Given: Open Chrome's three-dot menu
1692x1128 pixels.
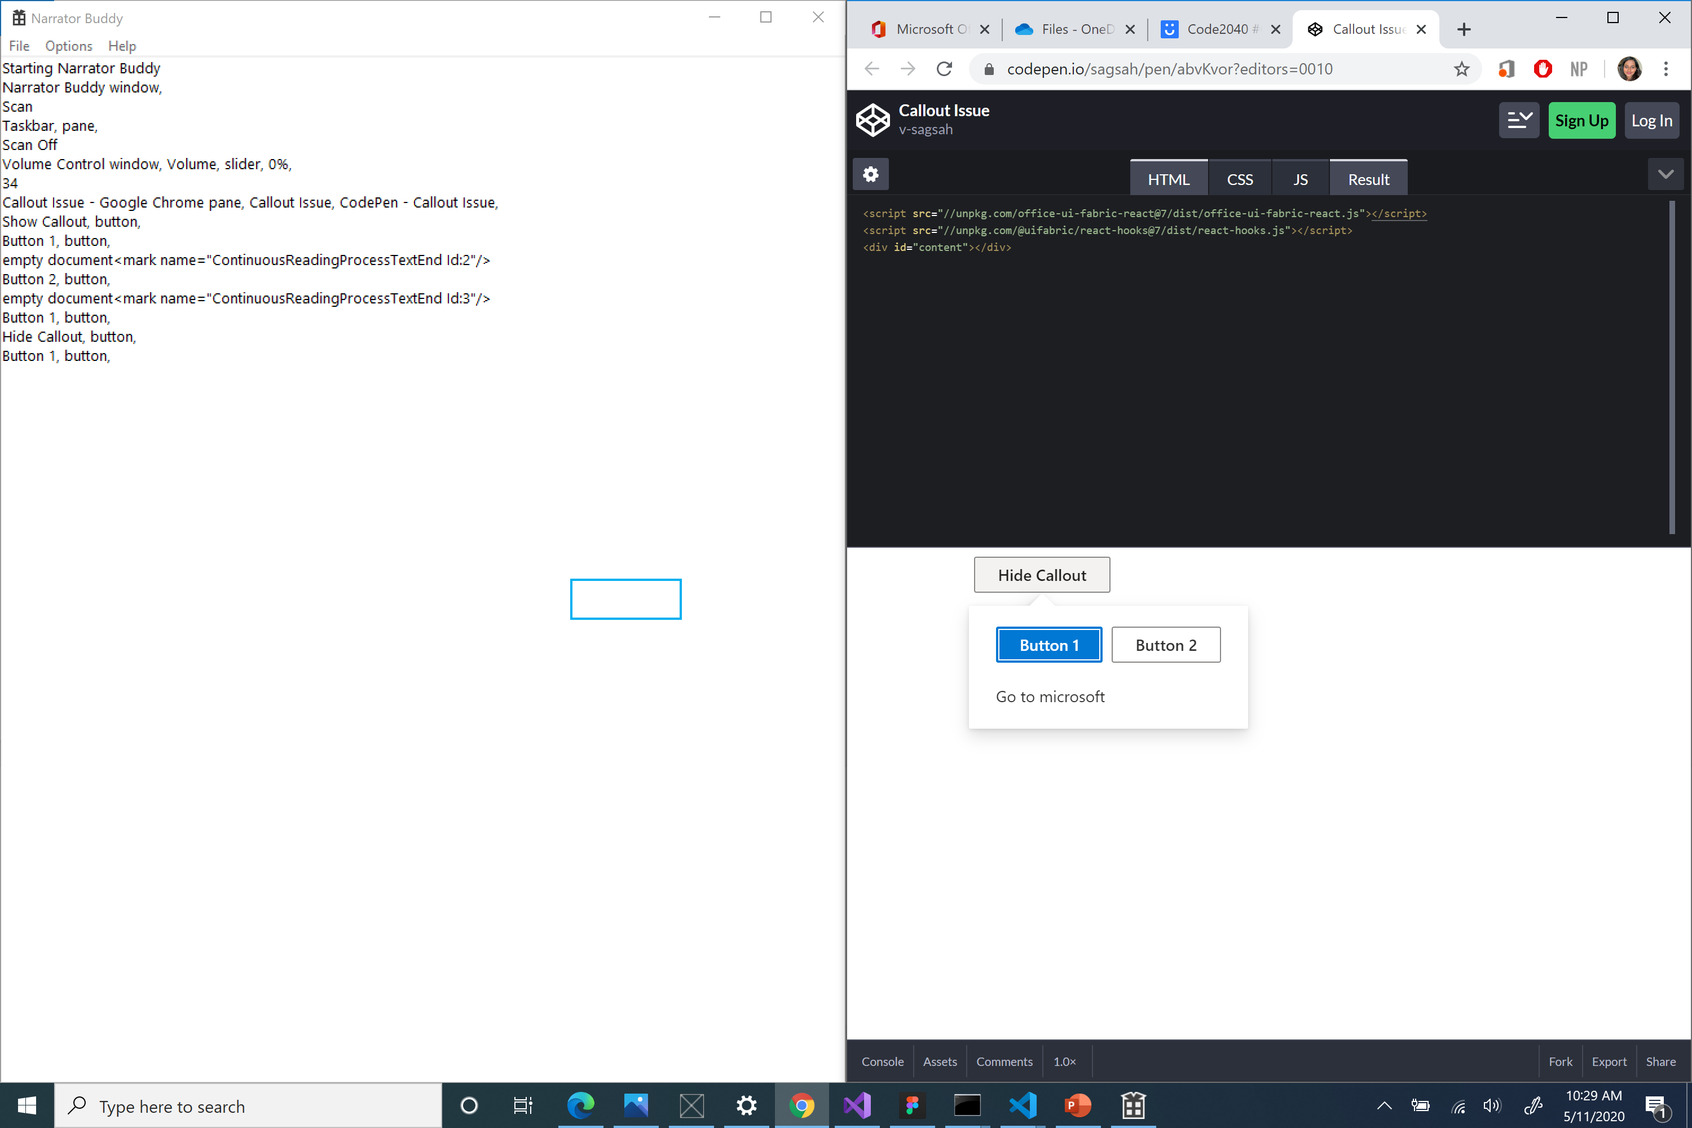Looking at the screenshot, I should pyautogui.click(x=1665, y=68).
